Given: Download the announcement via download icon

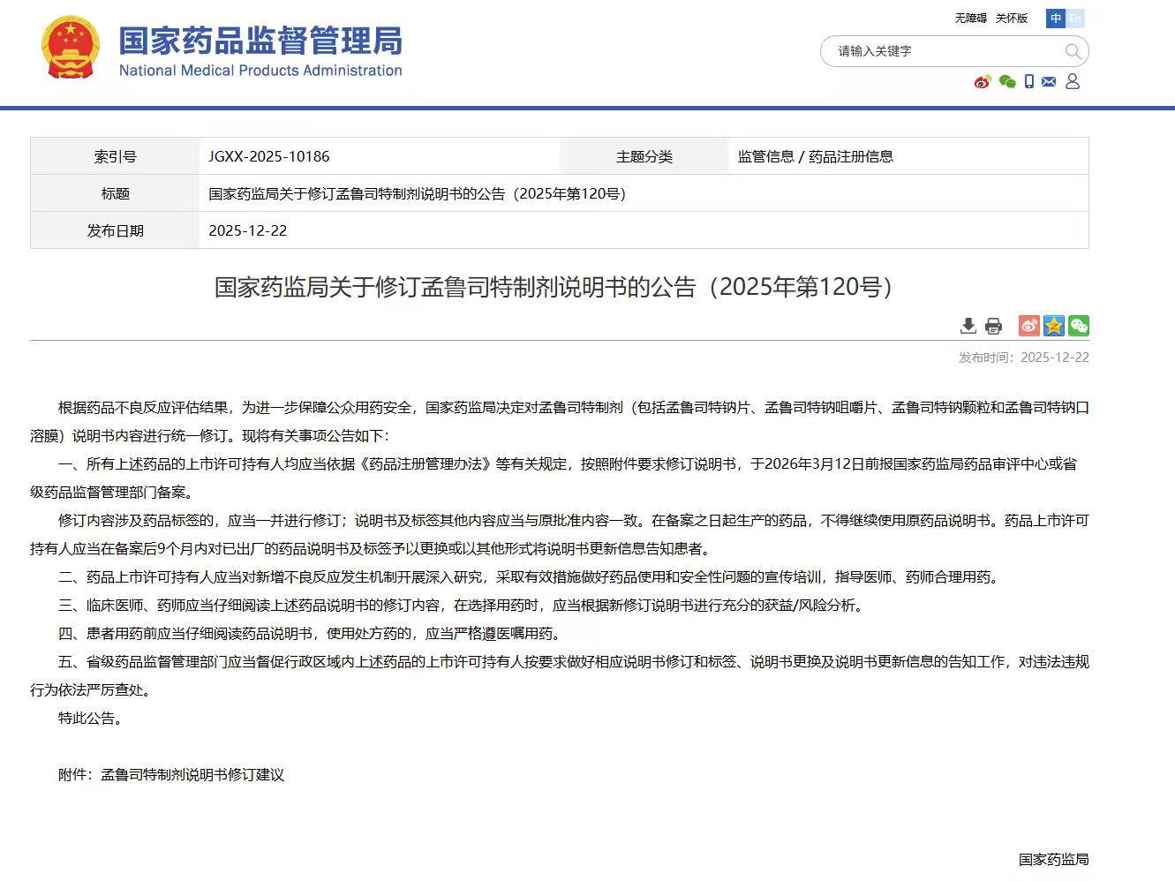Looking at the screenshot, I should (968, 326).
